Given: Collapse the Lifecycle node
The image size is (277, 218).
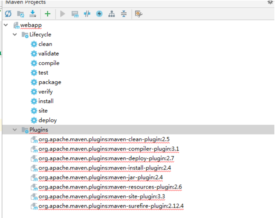Looking at the screenshot, I should click(x=15, y=35).
